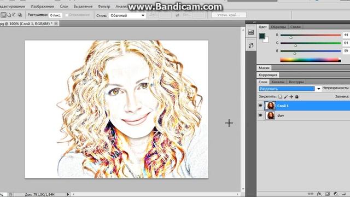
Task: Click horizontal scrollbar right arrow
Action: tap(237, 194)
